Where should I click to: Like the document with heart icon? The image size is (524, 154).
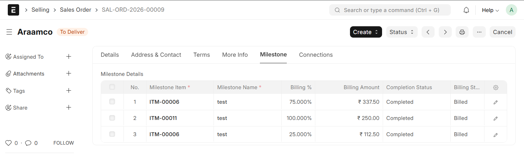click(x=8, y=143)
